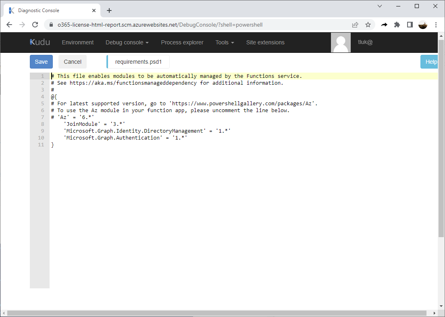445x317 pixels.
Task: Click the black arrow extension icon
Action: [x=384, y=25]
